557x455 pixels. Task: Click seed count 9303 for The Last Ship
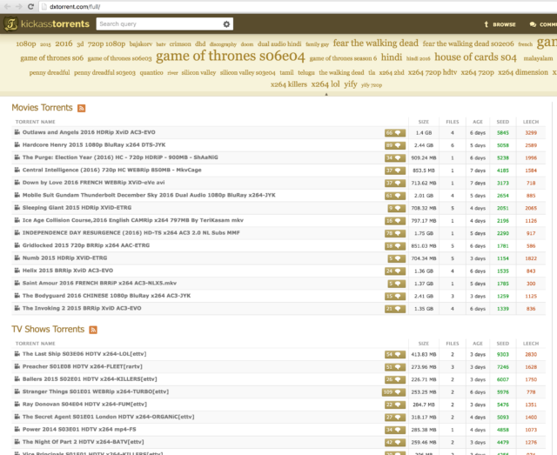coord(503,354)
